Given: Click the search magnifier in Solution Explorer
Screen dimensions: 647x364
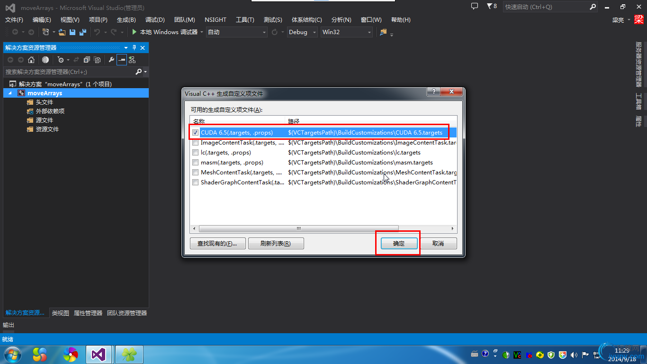Looking at the screenshot, I should click(139, 72).
